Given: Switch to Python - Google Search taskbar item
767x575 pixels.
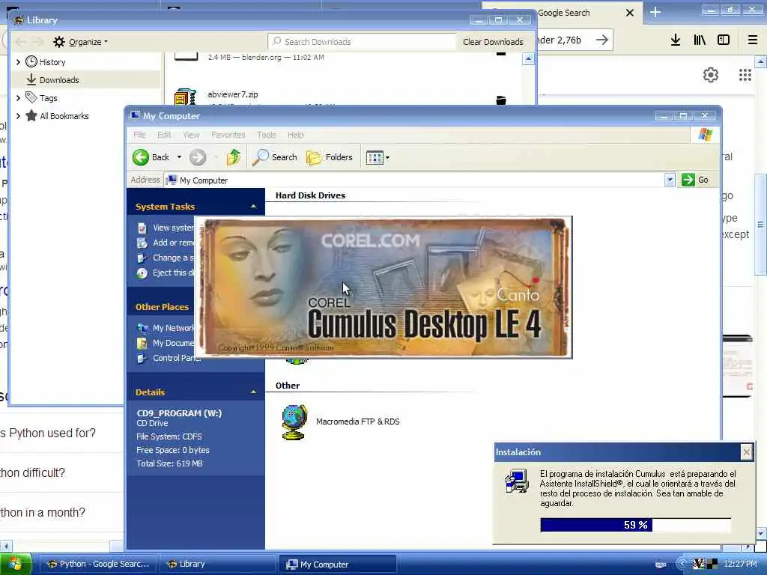Looking at the screenshot, I should [98, 565].
